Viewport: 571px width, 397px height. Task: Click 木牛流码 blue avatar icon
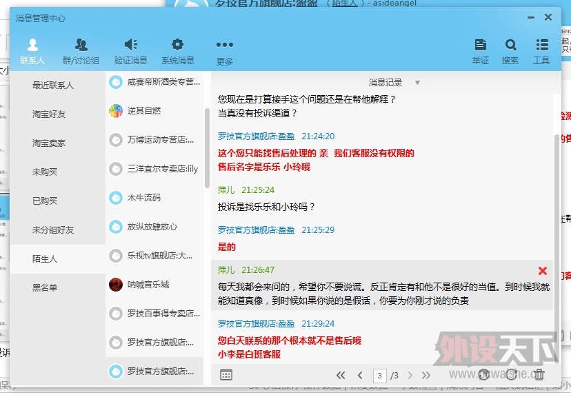click(x=116, y=198)
